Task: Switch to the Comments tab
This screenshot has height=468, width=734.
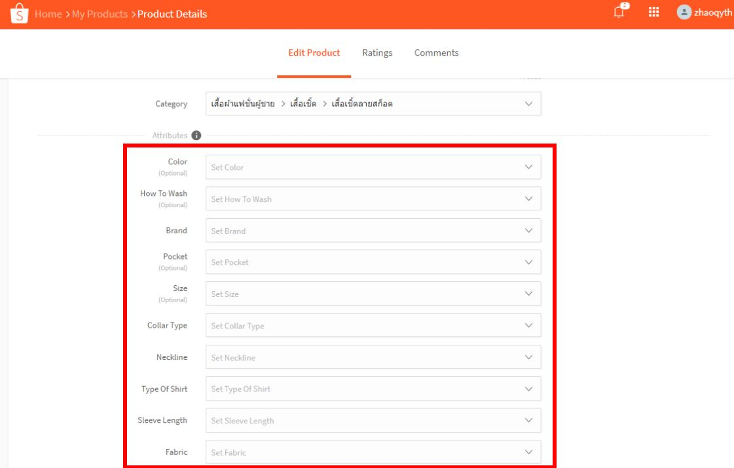Action: pos(436,52)
